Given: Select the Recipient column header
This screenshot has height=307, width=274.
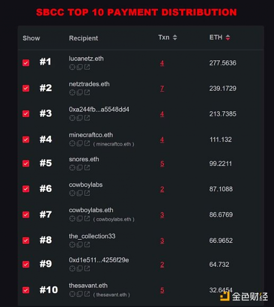Looking at the screenshot, I should 83,38.
